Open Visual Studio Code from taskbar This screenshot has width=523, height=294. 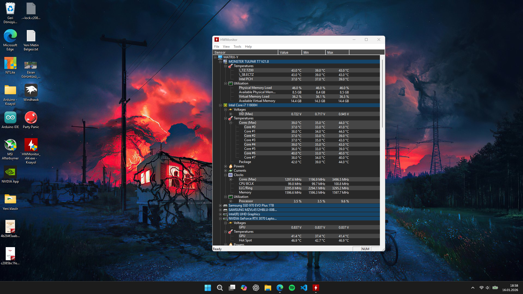[304, 288]
